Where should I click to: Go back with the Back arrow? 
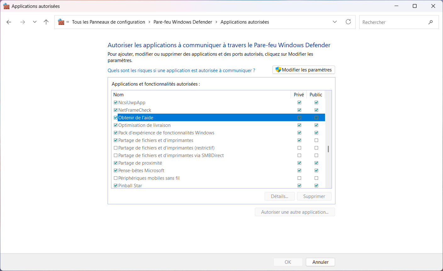9,22
